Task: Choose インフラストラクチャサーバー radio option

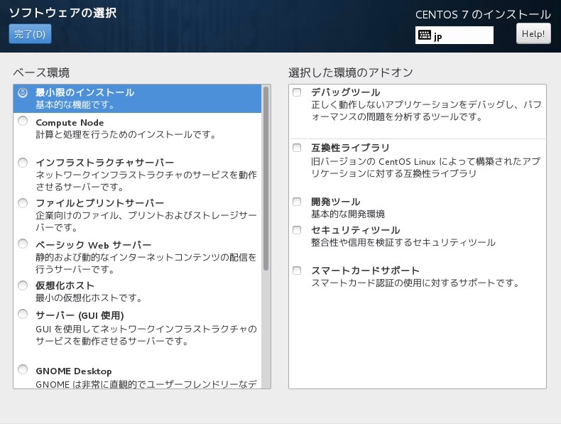Action: point(23,163)
